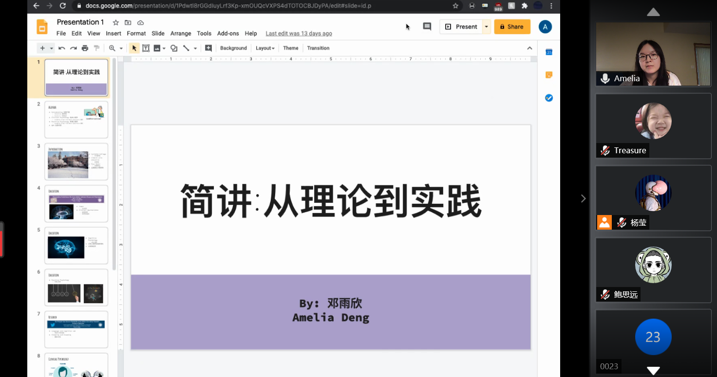This screenshot has height=377, width=717.
Task: Open Google Tasks side panel icon
Action: coord(549,98)
